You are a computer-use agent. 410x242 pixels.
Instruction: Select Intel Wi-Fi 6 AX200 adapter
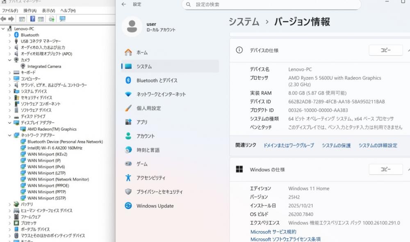click(55, 148)
